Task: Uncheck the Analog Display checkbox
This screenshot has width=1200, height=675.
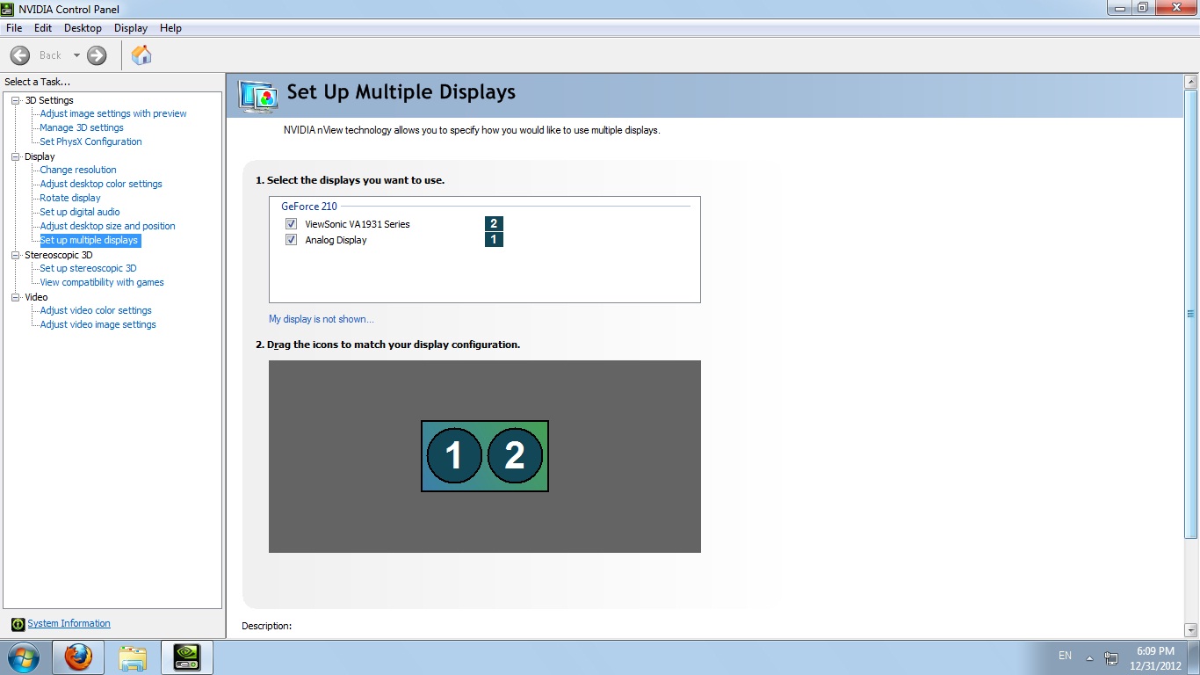Action: tap(291, 239)
